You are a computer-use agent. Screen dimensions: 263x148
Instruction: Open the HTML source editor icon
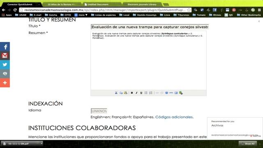171,93
